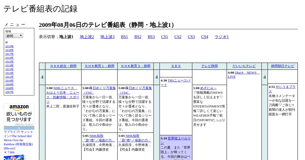This screenshot has width=305, height=160.
Task: Switch display to 地上波3
Action: click(x=108, y=37)
